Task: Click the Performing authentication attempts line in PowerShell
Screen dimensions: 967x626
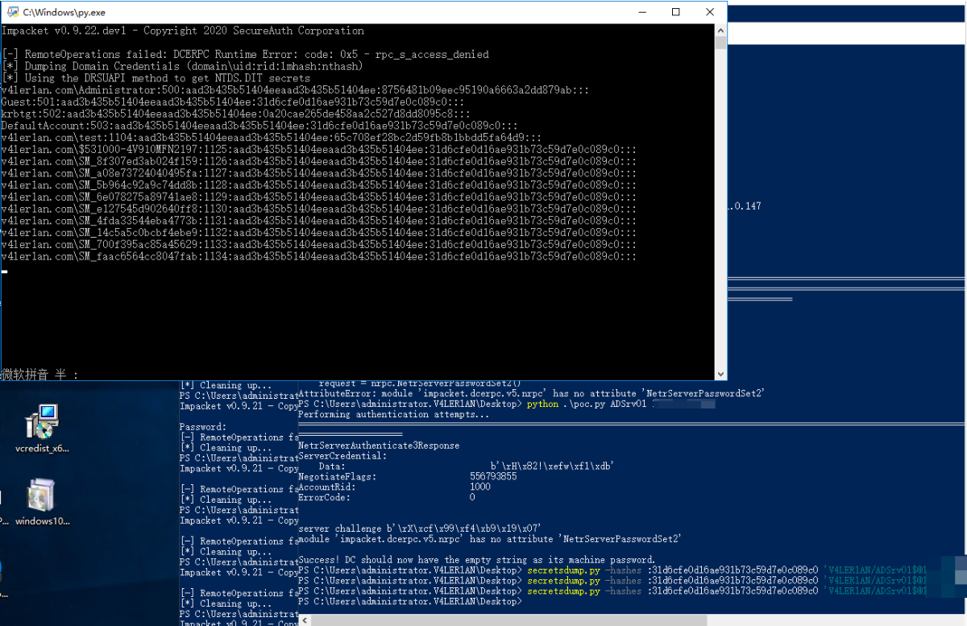Action: [393, 414]
